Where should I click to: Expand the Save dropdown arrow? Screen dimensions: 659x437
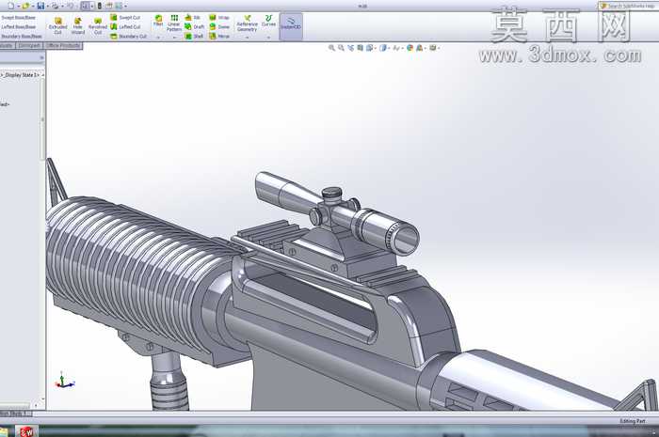47,7
